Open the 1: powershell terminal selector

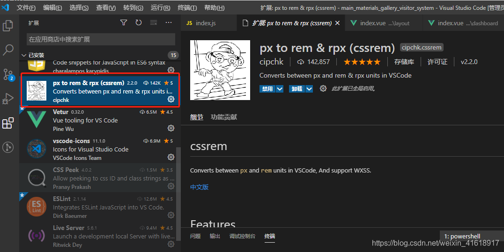(471, 236)
